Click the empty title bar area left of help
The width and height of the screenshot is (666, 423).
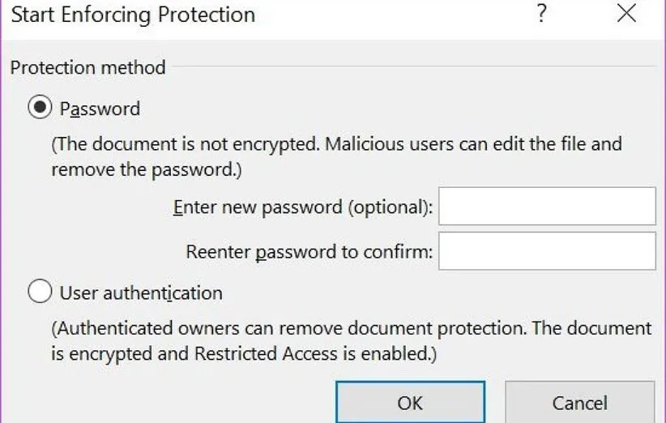(389, 15)
